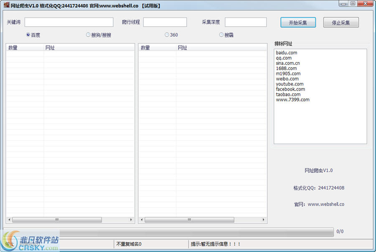
Task: Click left list scrollbar right arrow
Action: pyautogui.click(x=131, y=219)
